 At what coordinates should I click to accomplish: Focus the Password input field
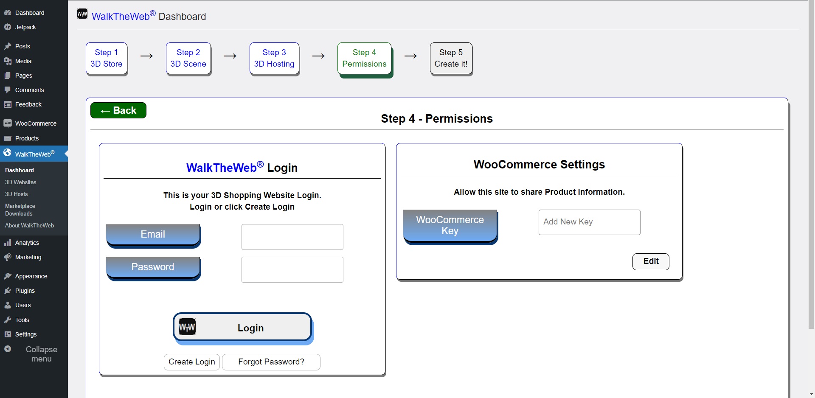click(x=292, y=269)
